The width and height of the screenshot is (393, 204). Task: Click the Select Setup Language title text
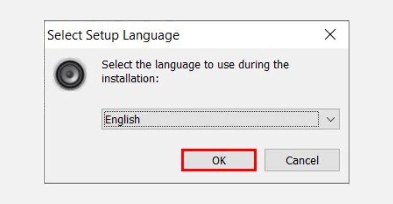point(113,35)
